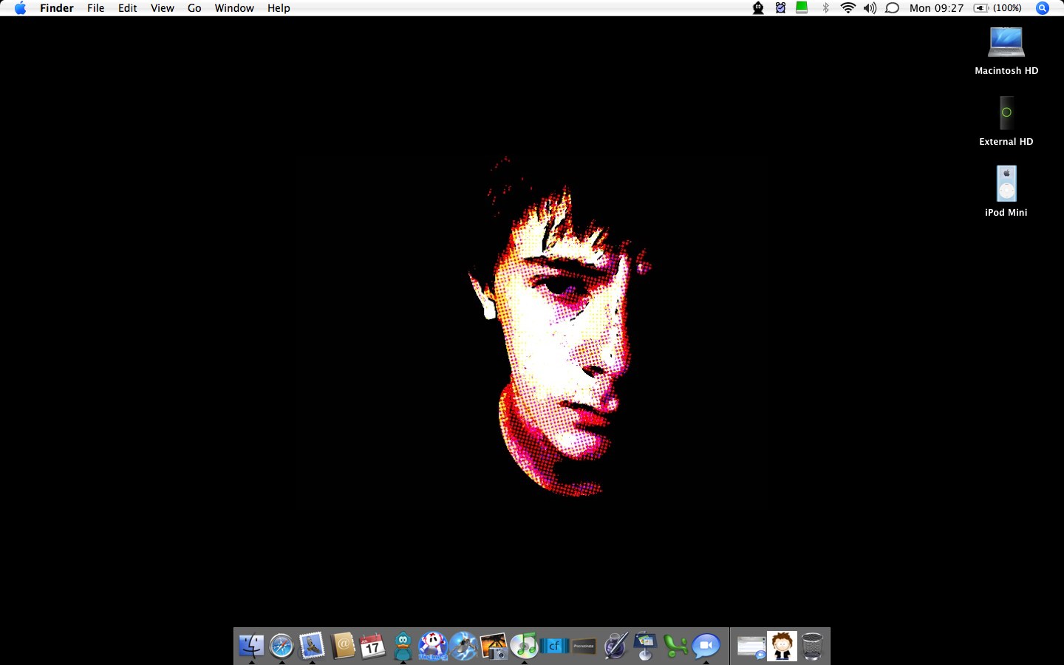Open Address Book from the Dock

pyautogui.click(x=343, y=646)
